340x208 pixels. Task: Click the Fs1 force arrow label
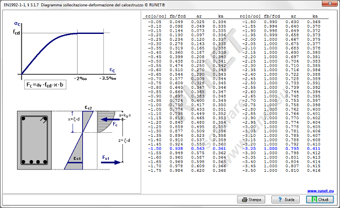click(x=105, y=158)
